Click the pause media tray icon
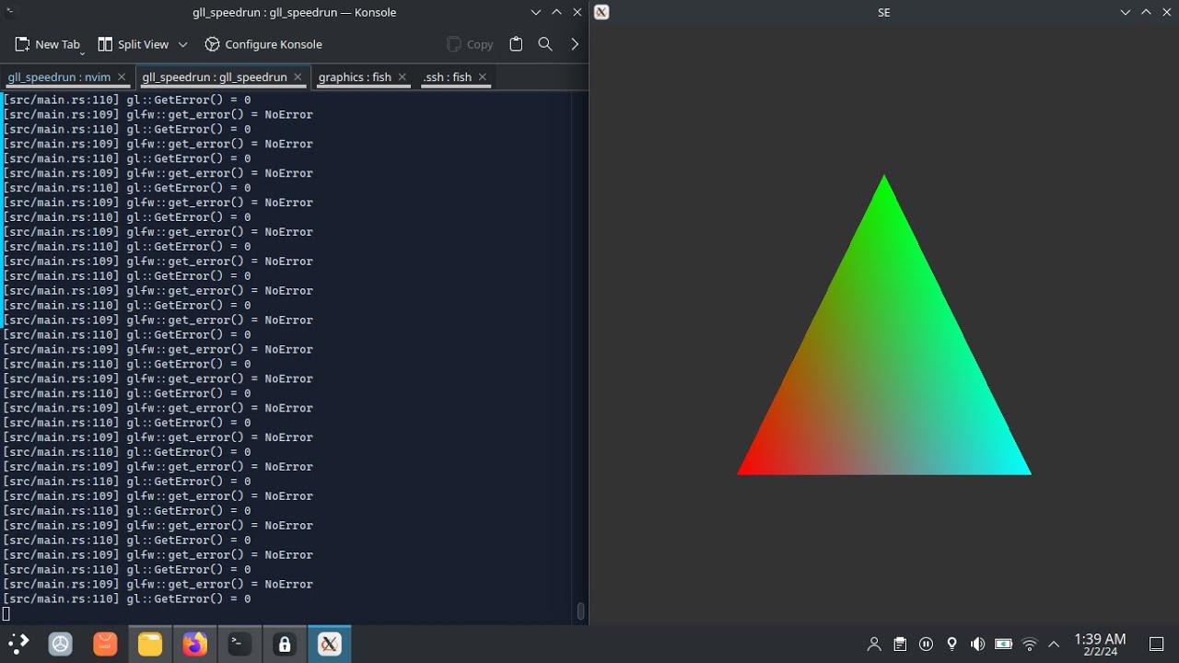The image size is (1179, 663). (926, 645)
